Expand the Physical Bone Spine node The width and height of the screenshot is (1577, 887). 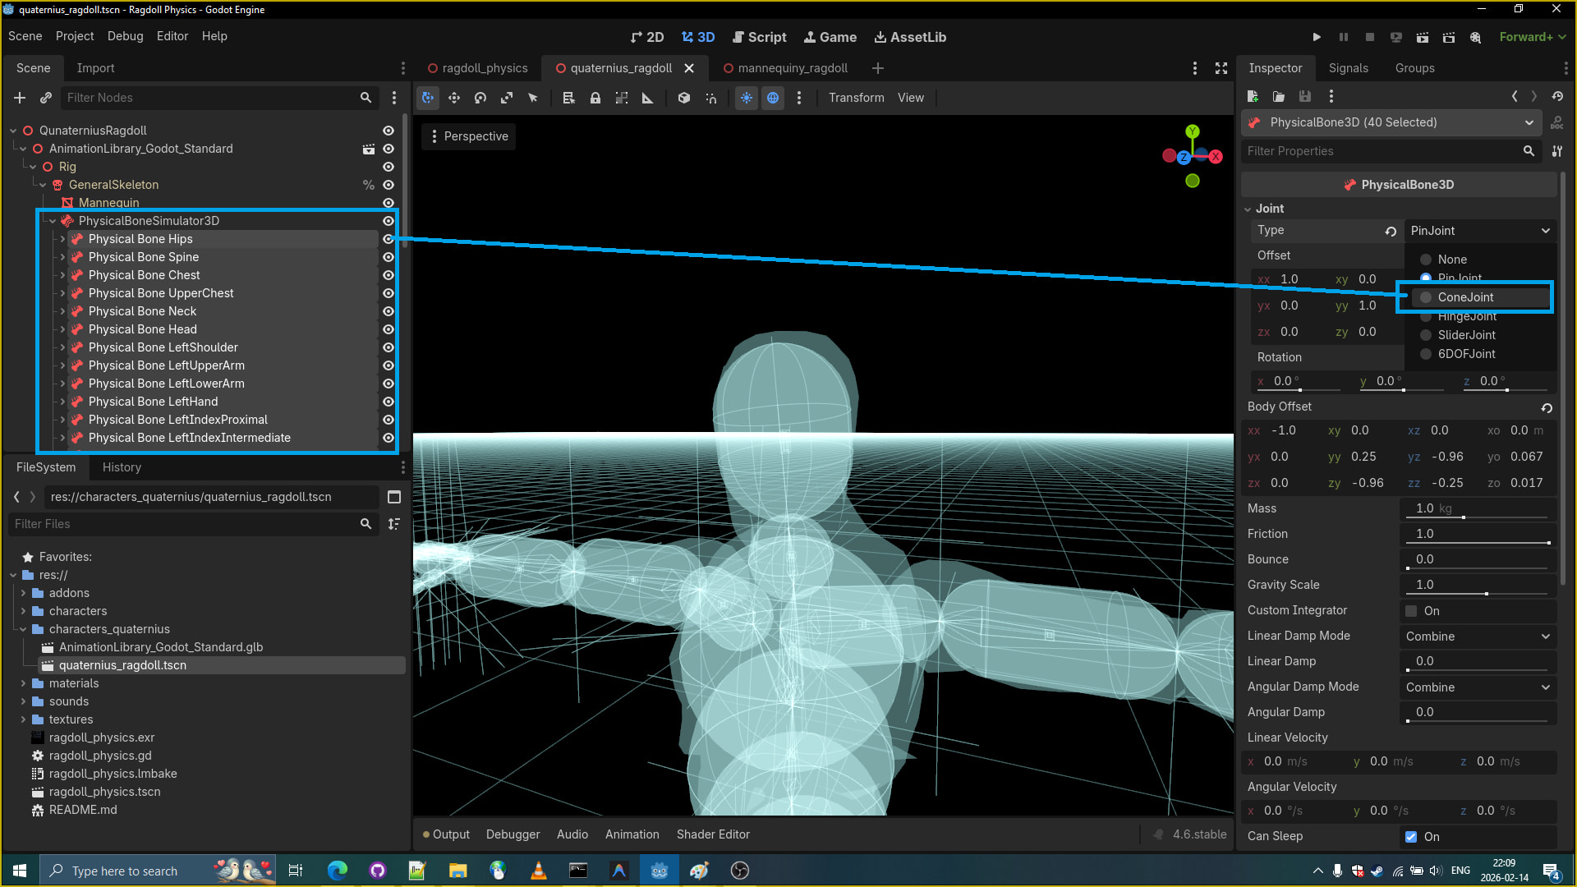point(62,257)
